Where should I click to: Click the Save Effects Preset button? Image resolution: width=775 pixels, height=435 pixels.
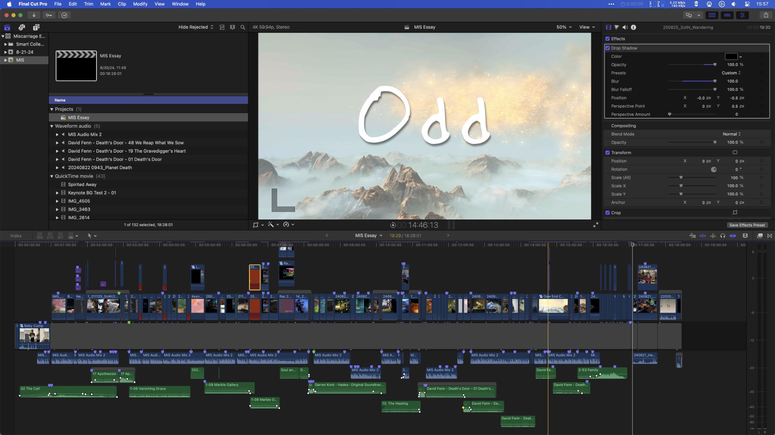(x=747, y=225)
